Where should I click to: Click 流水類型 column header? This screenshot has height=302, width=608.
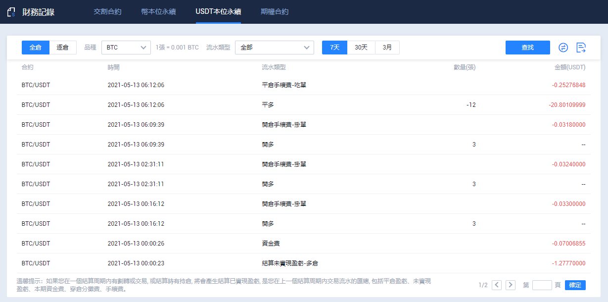tap(274, 67)
